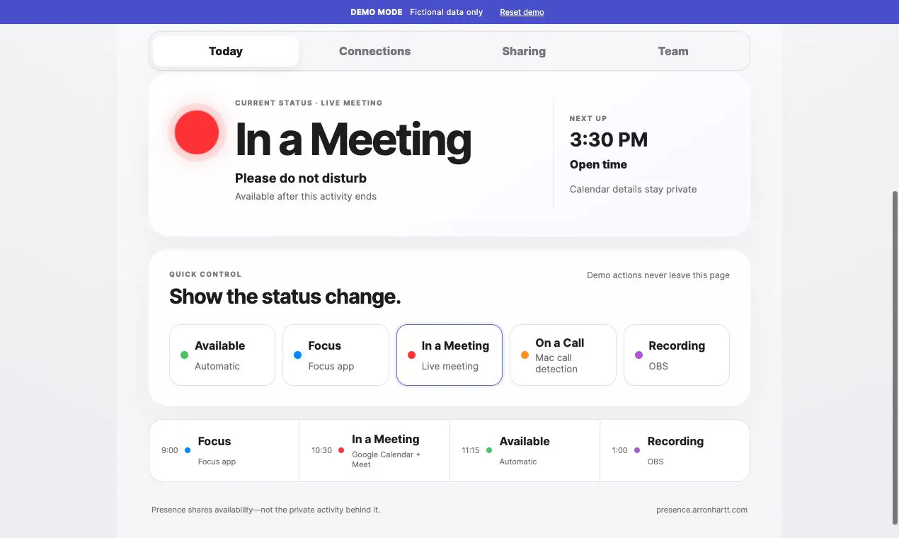The height and width of the screenshot is (538, 899).
Task: Switch to the Today tab
Action: tap(226, 51)
